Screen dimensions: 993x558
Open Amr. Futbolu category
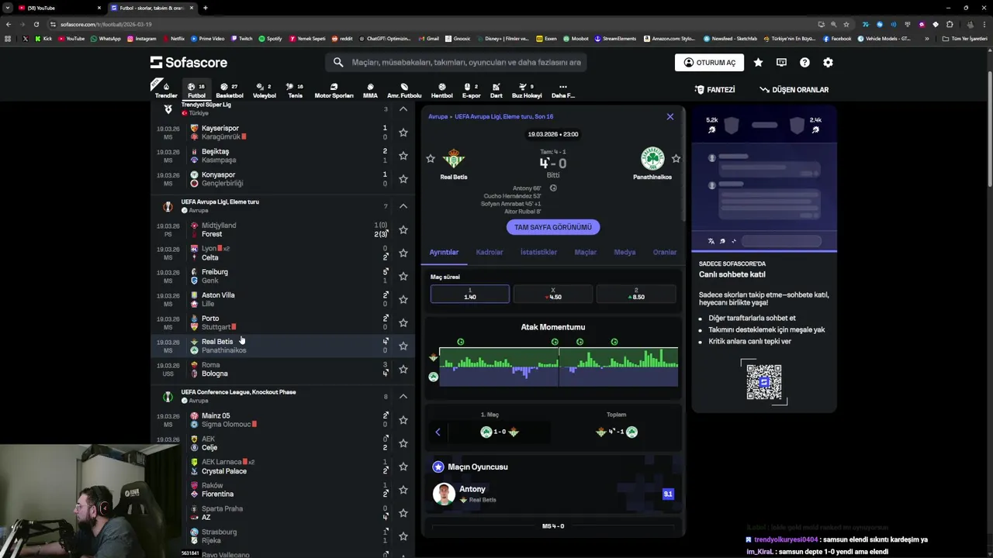click(x=404, y=91)
